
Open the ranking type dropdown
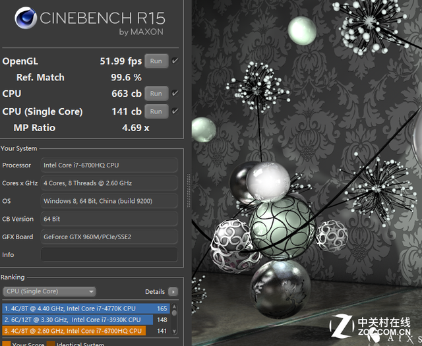(49, 291)
